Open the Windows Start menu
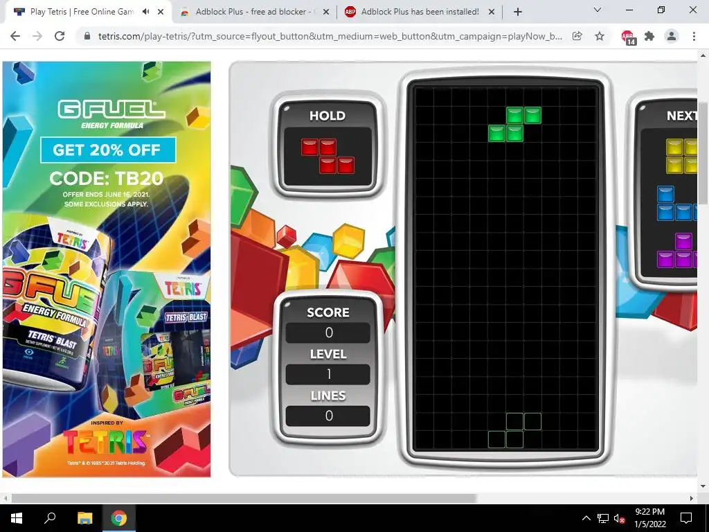Viewport: 709px width, 532px height. (17, 518)
